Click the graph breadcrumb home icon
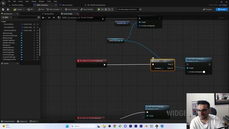229x129 pixels. pos(59,18)
